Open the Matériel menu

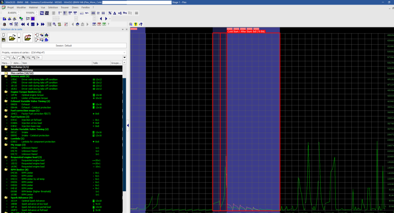[x=33, y=7]
